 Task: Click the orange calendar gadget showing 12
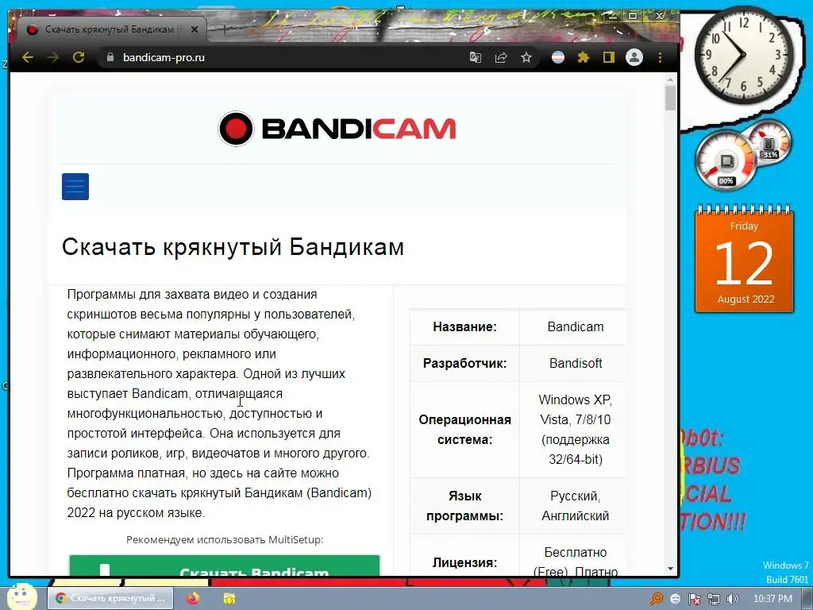click(x=744, y=260)
